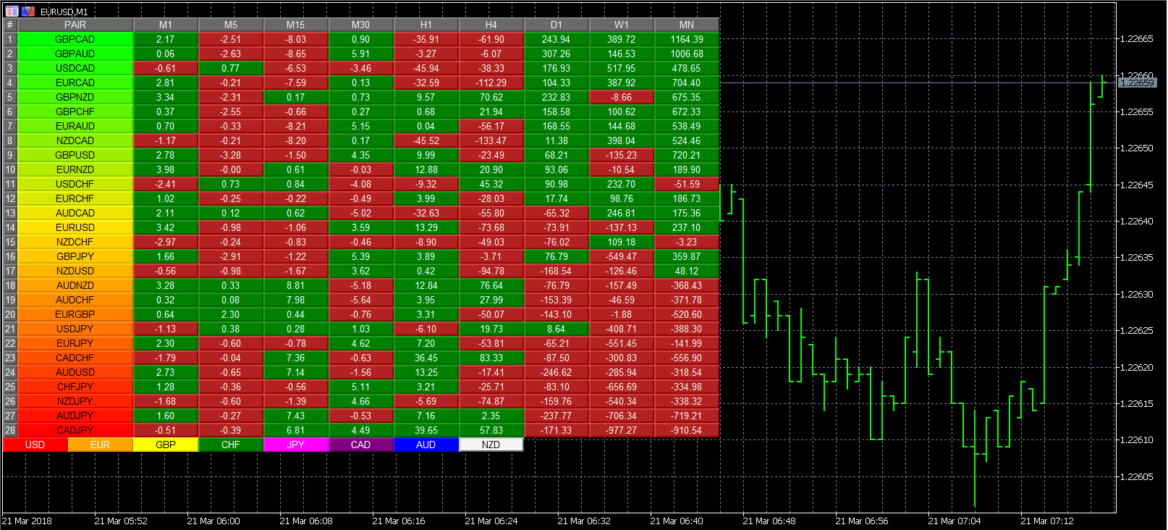Choose the CADJPY pair at the bottom row
Image resolution: width=1168 pixels, height=530 pixels.
(75, 430)
